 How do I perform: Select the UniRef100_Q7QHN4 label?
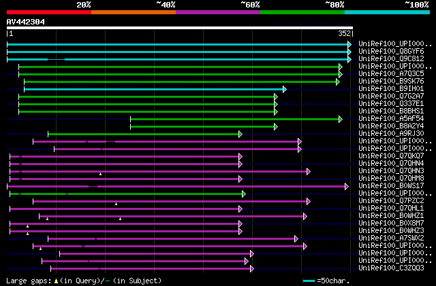coord(391,164)
